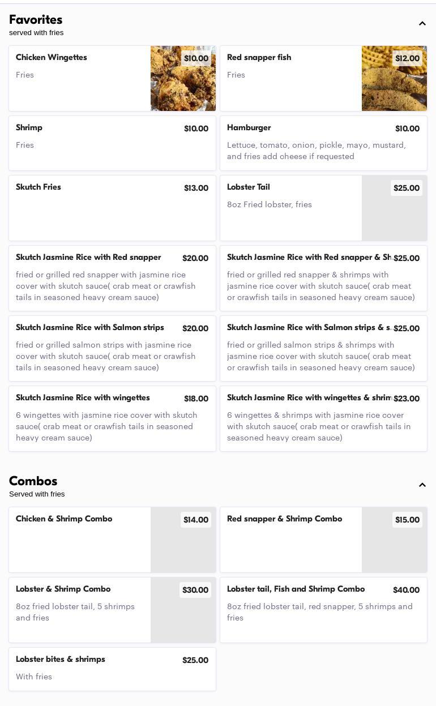Image resolution: width=436 pixels, height=706 pixels.
Task: Select the Hamburger menu item
Action: (323, 143)
